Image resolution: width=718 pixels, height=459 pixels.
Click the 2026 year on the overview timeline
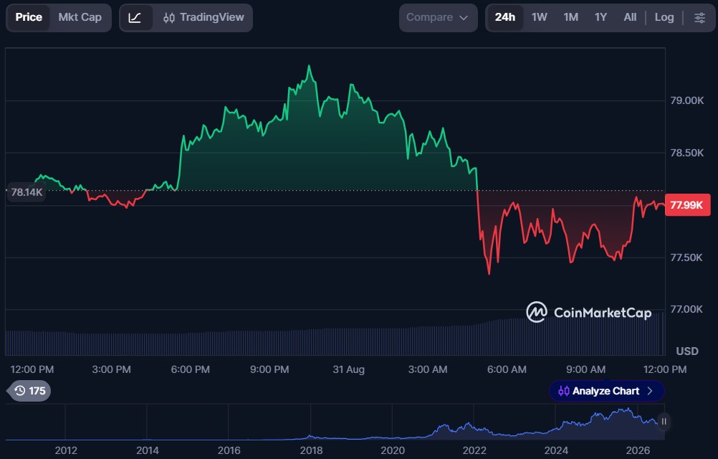[x=638, y=451]
